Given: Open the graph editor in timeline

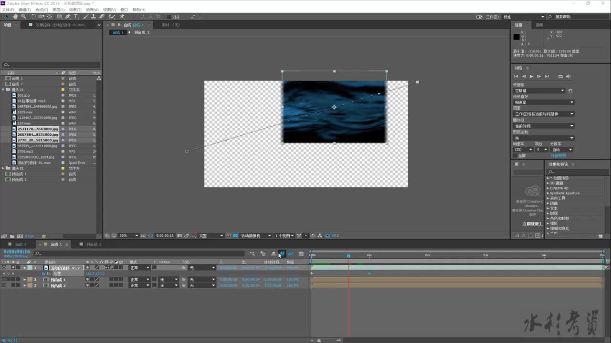Looking at the screenshot, I should click(x=301, y=254).
